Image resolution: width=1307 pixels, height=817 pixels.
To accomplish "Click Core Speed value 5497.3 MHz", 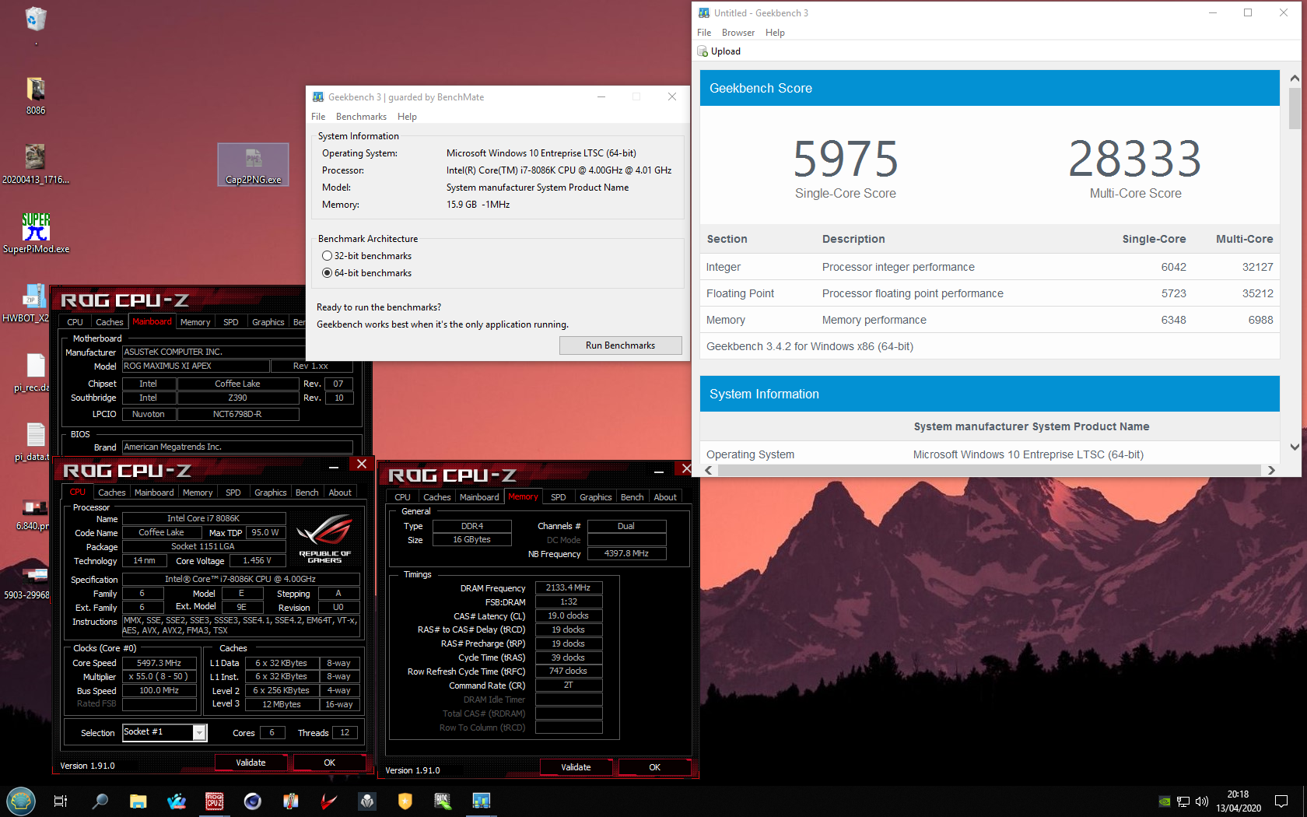I will click(159, 663).
